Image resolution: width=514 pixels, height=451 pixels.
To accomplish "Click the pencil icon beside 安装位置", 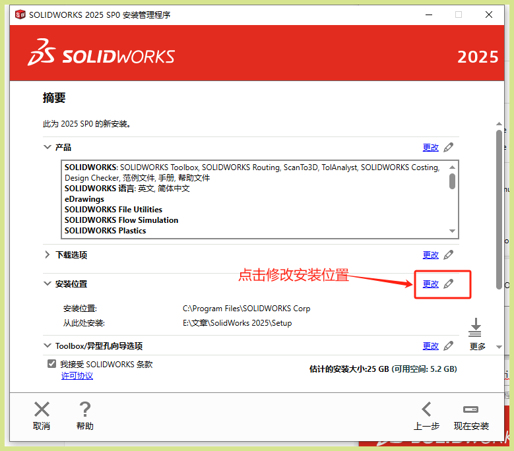I will tap(448, 284).
